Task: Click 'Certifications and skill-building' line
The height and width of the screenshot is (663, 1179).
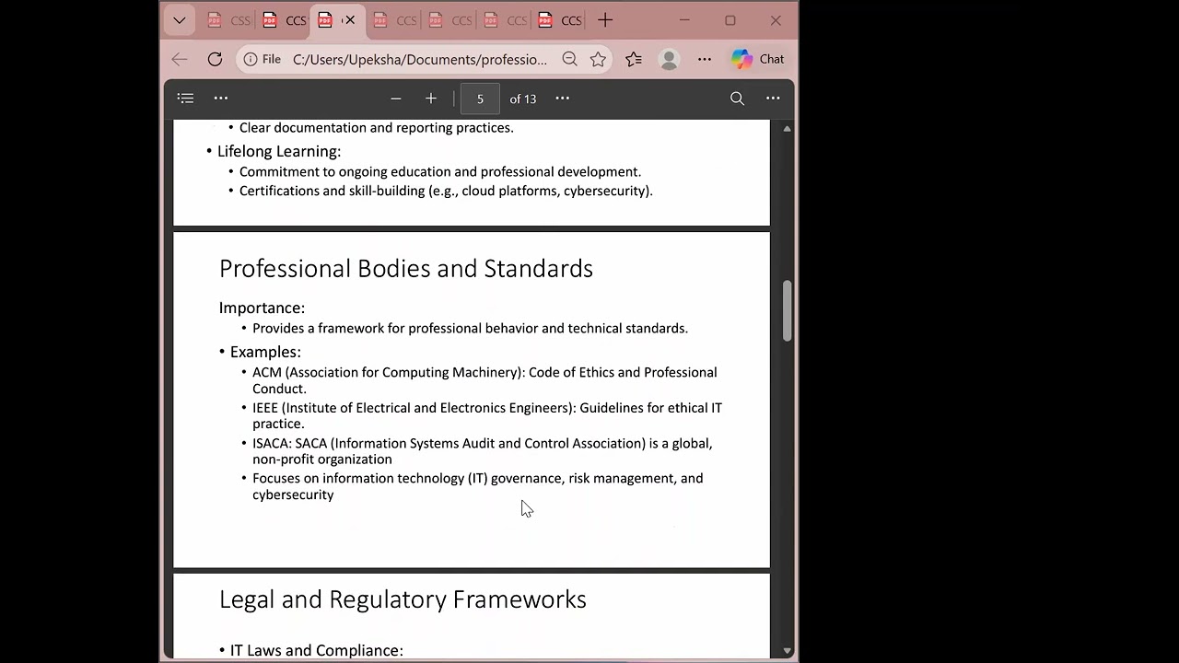Action: point(446,191)
